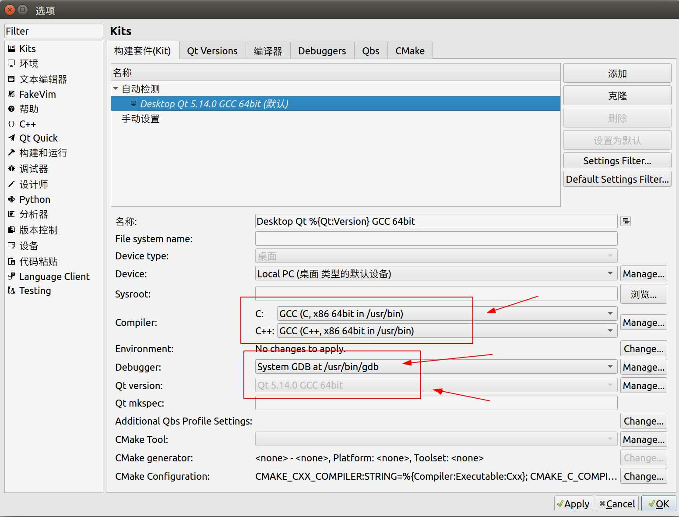Click the kit icon button beside the name field

626,221
